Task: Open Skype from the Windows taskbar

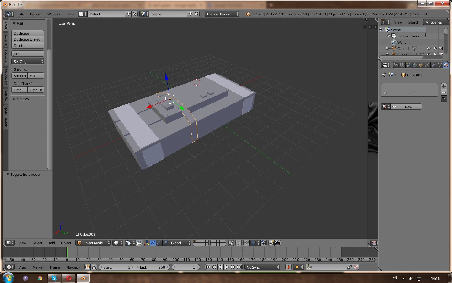Action: click(54, 278)
